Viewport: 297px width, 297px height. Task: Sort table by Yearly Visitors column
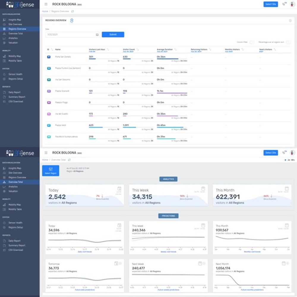point(275,50)
